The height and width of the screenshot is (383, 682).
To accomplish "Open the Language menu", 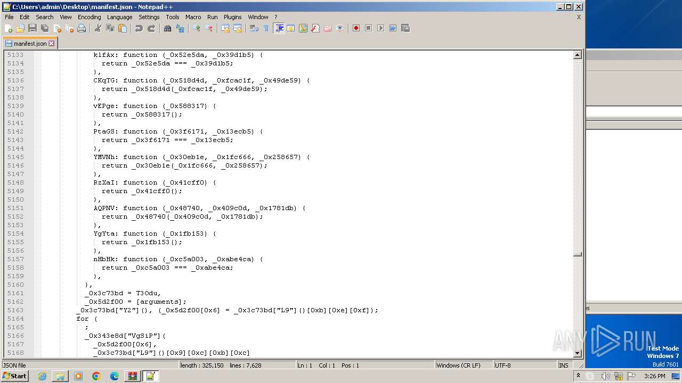I will [119, 17].
